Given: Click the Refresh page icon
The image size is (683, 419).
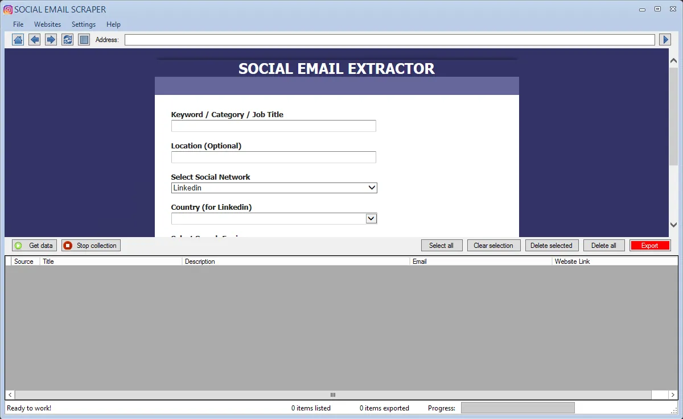Looking at the screenshot, I should tap(68, 40).
